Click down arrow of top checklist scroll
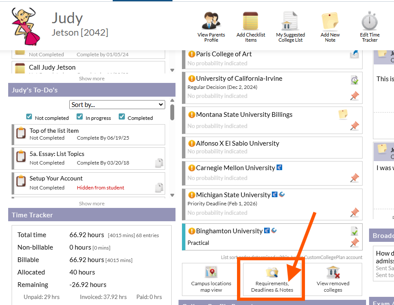The width and height of the screenshot is (394, 305). pos(172,70)
